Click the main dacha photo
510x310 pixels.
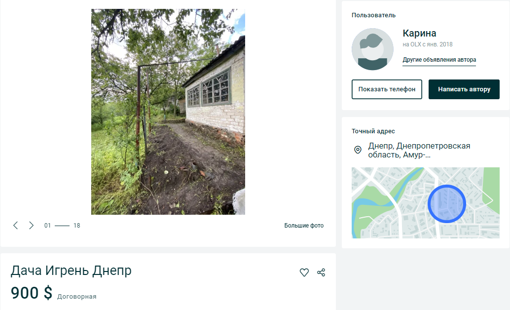click(168, 112)
